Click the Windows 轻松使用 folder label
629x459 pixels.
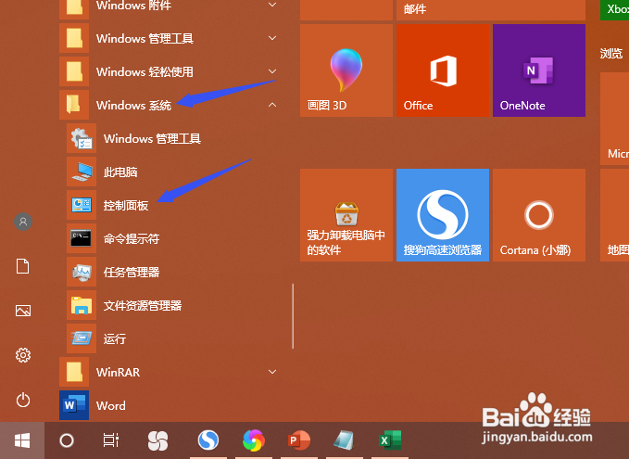145,72
